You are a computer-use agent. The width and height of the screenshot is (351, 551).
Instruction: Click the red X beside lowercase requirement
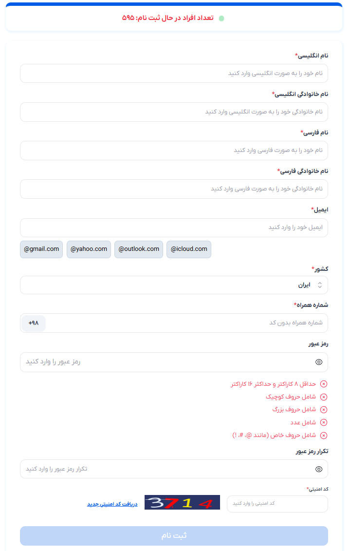pyautogui.click(x=324, y=397)
